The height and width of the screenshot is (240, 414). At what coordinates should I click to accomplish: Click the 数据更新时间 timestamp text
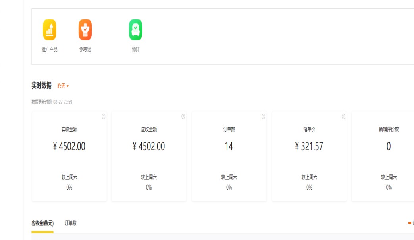tap(52, 102)
